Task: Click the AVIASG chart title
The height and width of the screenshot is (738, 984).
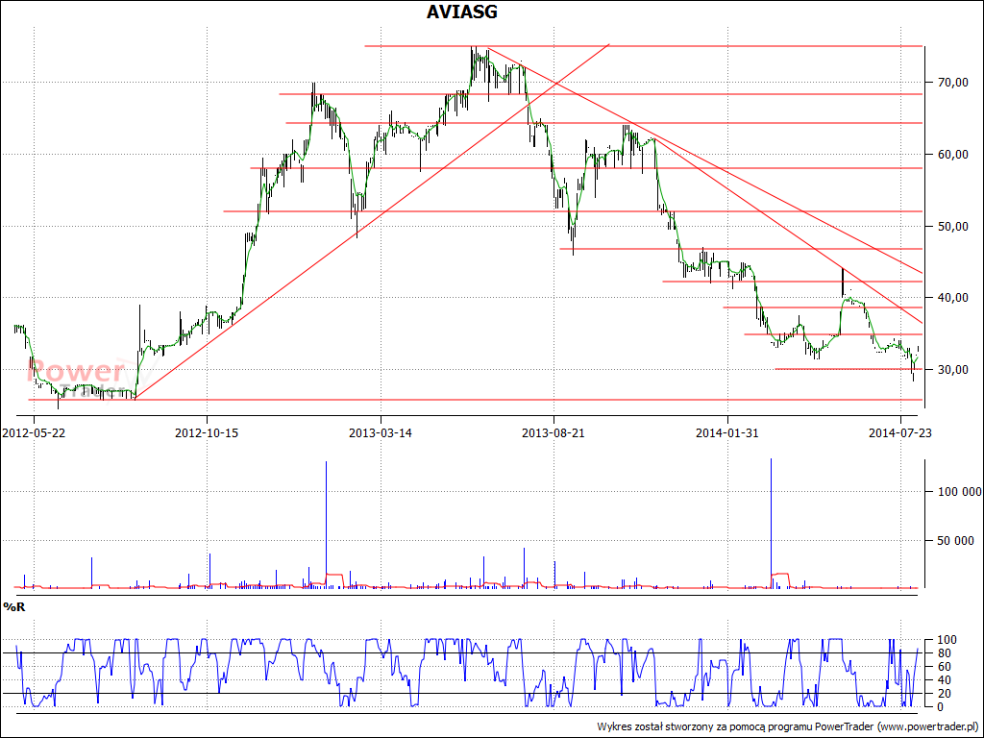Action: (462, 12)
